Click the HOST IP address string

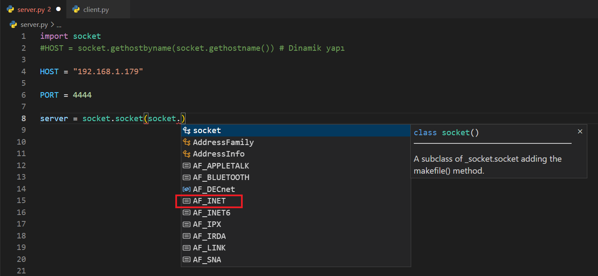tap(108, 72)
